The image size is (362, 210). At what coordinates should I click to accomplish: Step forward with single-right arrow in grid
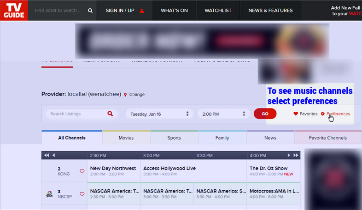click(289, 155)
